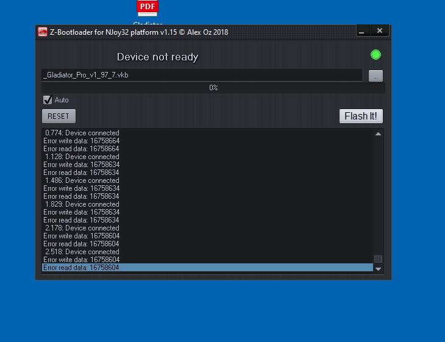Minimize the Z-Bootloader window

point(363,30)
